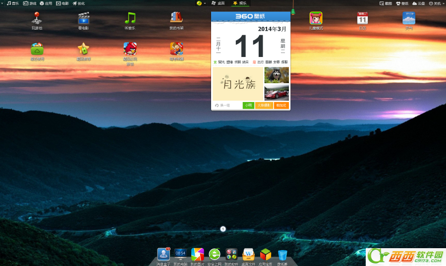Expand the top-left corner chevron
446x266 pixels.
pos(2,3)
